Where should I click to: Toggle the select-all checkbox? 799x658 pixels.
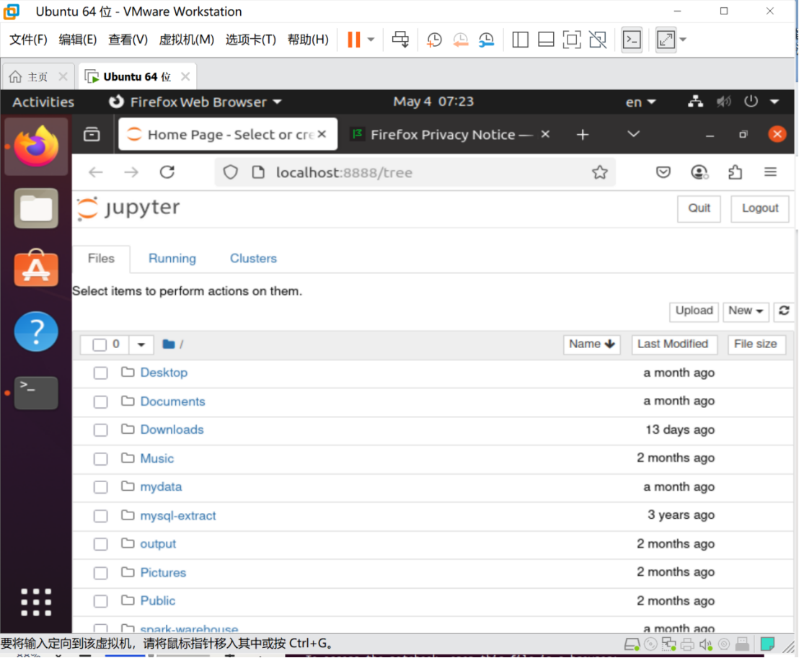click(100, 344)
